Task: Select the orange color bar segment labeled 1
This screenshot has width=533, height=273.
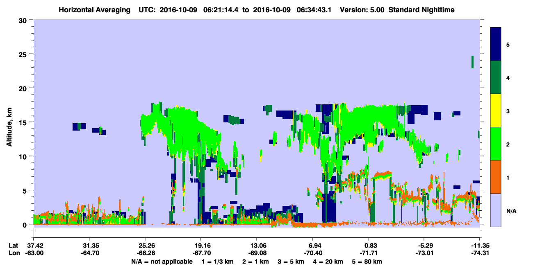Action: (x=496, y=177)
